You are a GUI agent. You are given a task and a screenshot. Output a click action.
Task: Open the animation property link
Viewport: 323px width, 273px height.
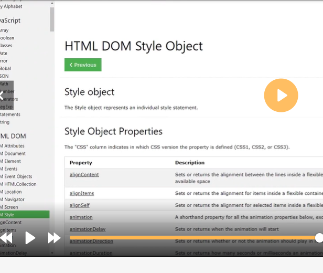81,217
